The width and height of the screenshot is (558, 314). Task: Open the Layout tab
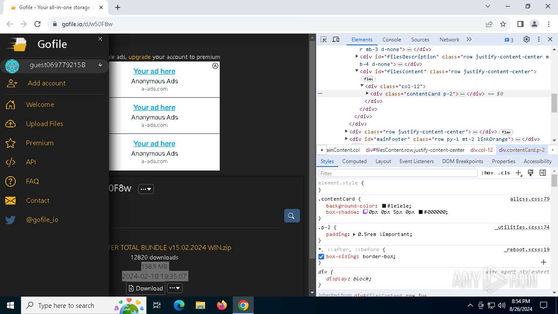click(x=383, y=161)
